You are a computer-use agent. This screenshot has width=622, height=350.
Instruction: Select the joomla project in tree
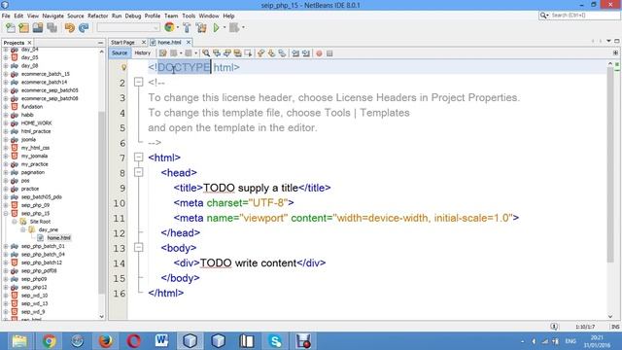(x=28, y=140)
